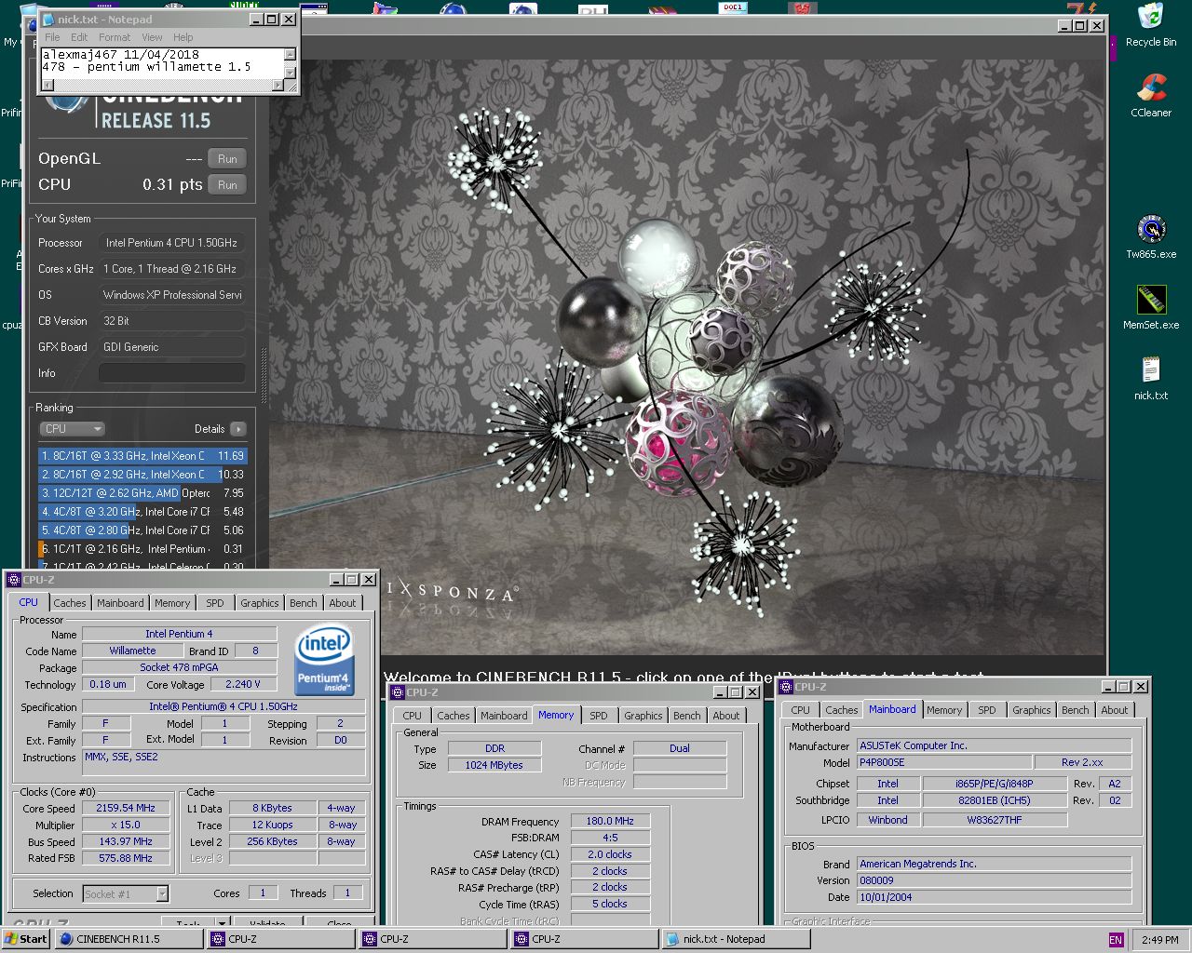The height and width of the screenshot is (953, 1192).
Task: Open the Recycle Bin desktop icon
Action: pos(1150,25)
